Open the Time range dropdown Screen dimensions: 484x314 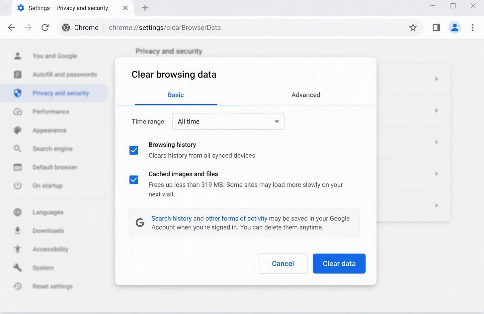228,121
